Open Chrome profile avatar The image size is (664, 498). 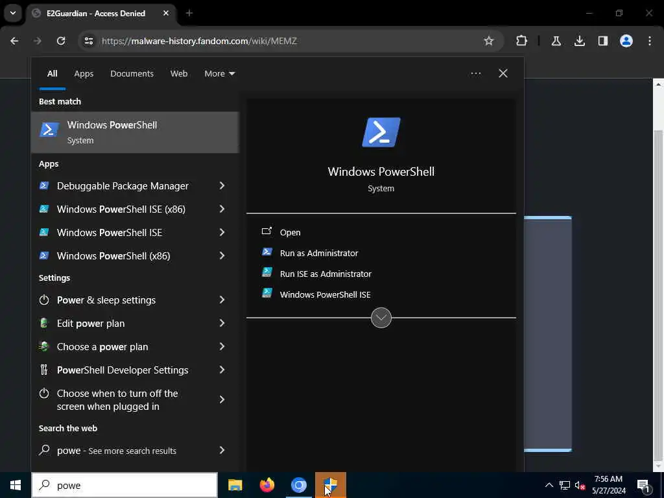(626, 41)
